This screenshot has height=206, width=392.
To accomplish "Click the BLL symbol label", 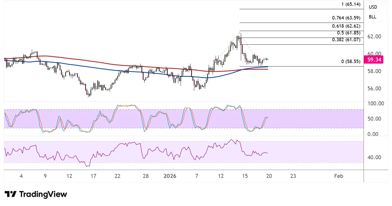I will (372, 17).
